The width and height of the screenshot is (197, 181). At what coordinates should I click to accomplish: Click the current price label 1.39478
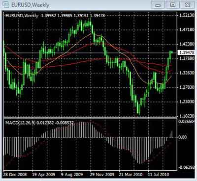pos(187,52)
